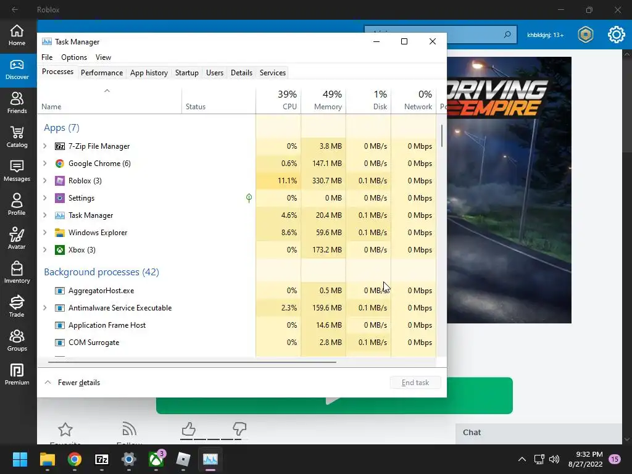Image resolution: width=632 pixels, height=474 pixels.
Task: Expand the Xbox (3) process group
Action: pyautogui.click(x=44, y=250)
